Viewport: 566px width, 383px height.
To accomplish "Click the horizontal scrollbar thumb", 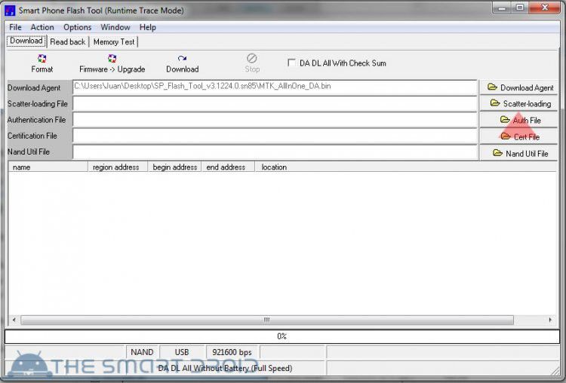I will tap(267, 320).
